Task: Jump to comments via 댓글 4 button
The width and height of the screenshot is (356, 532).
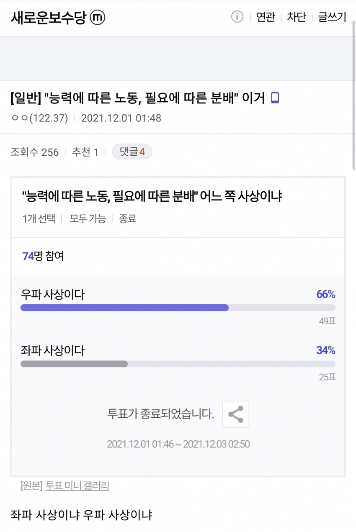Action: tap(132, 152)
